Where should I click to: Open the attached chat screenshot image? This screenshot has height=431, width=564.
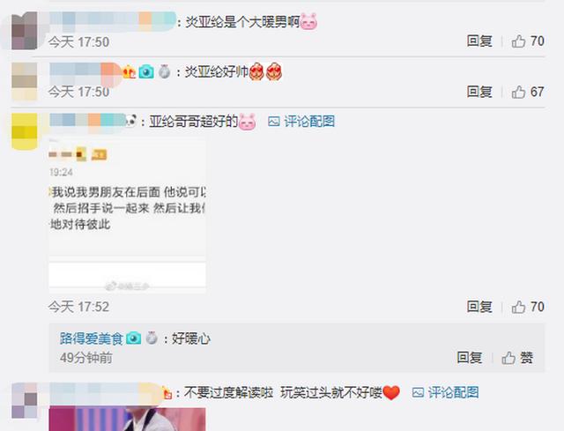[127, 215]
